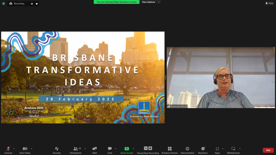The height and width of the screenshot is (155, 276).
Task: Start the video camera
Action: point(25,150)
